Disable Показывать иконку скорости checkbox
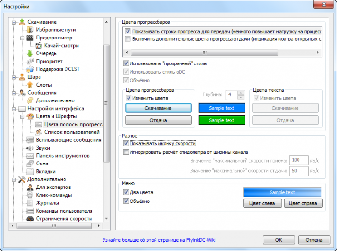 126,143
